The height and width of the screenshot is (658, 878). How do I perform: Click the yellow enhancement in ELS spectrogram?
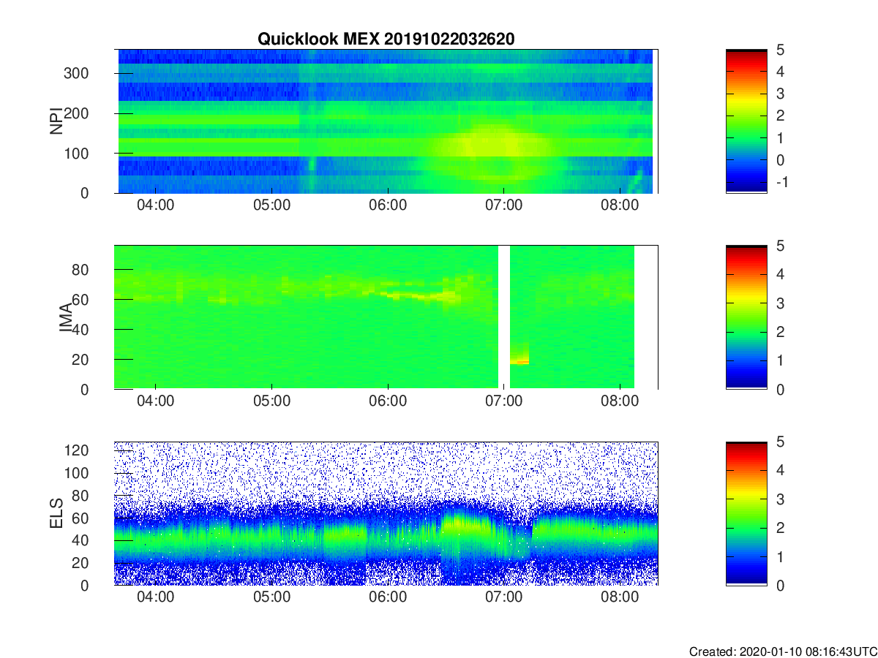(x=465, y=523)
